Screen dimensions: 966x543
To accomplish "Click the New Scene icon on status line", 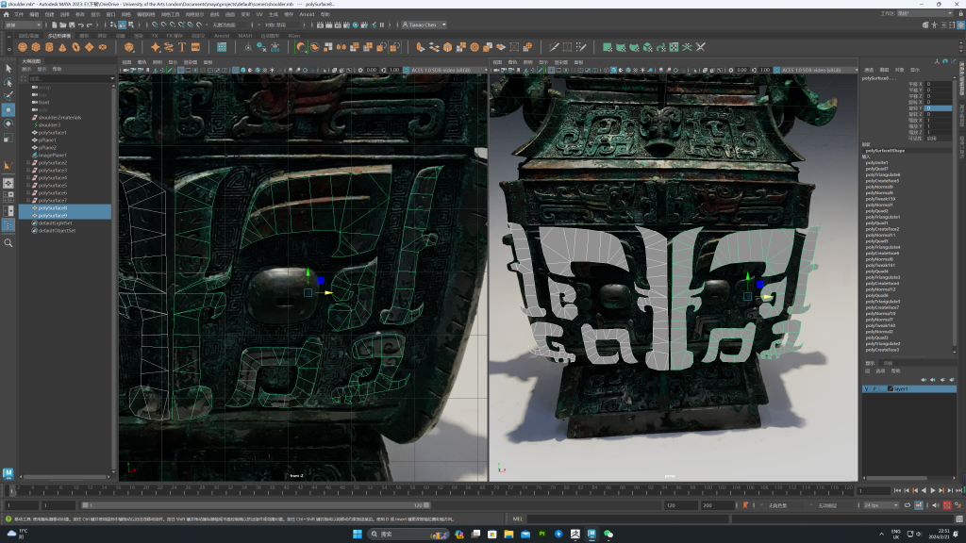I will pos(54,25).
